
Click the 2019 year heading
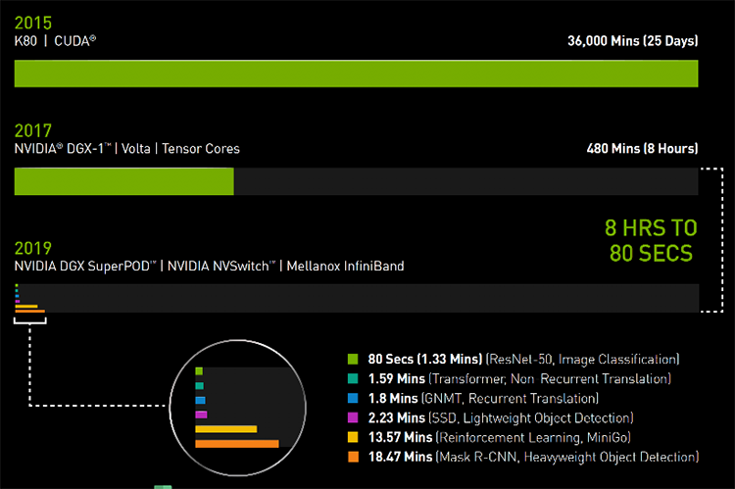click(x=32, y=248)
